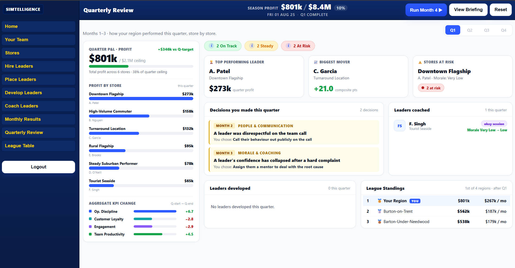Click the C. Garcia biggest mover name
The width and height of the screenshot is (515, 268).
click(325, 71)
